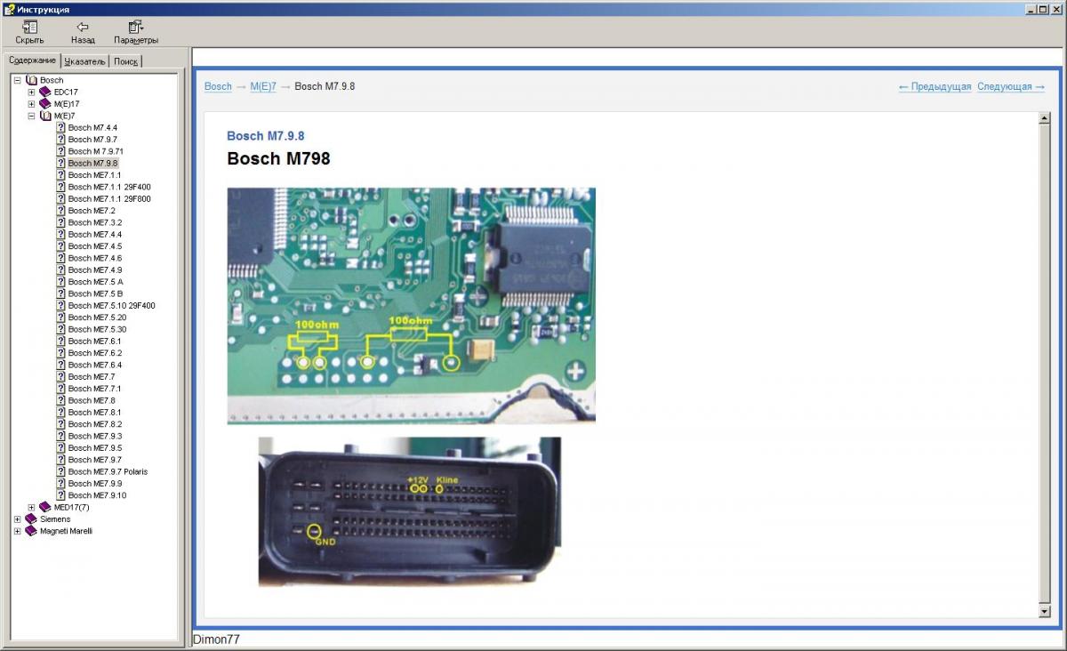The height and width of the screenshot is (651, 1067).
Task: Expand the Siemens tree node
Action: [x=18, y=519]
